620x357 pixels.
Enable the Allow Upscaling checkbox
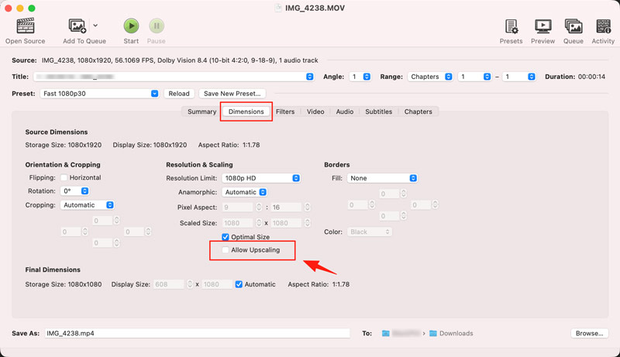(x=226, y=250)
